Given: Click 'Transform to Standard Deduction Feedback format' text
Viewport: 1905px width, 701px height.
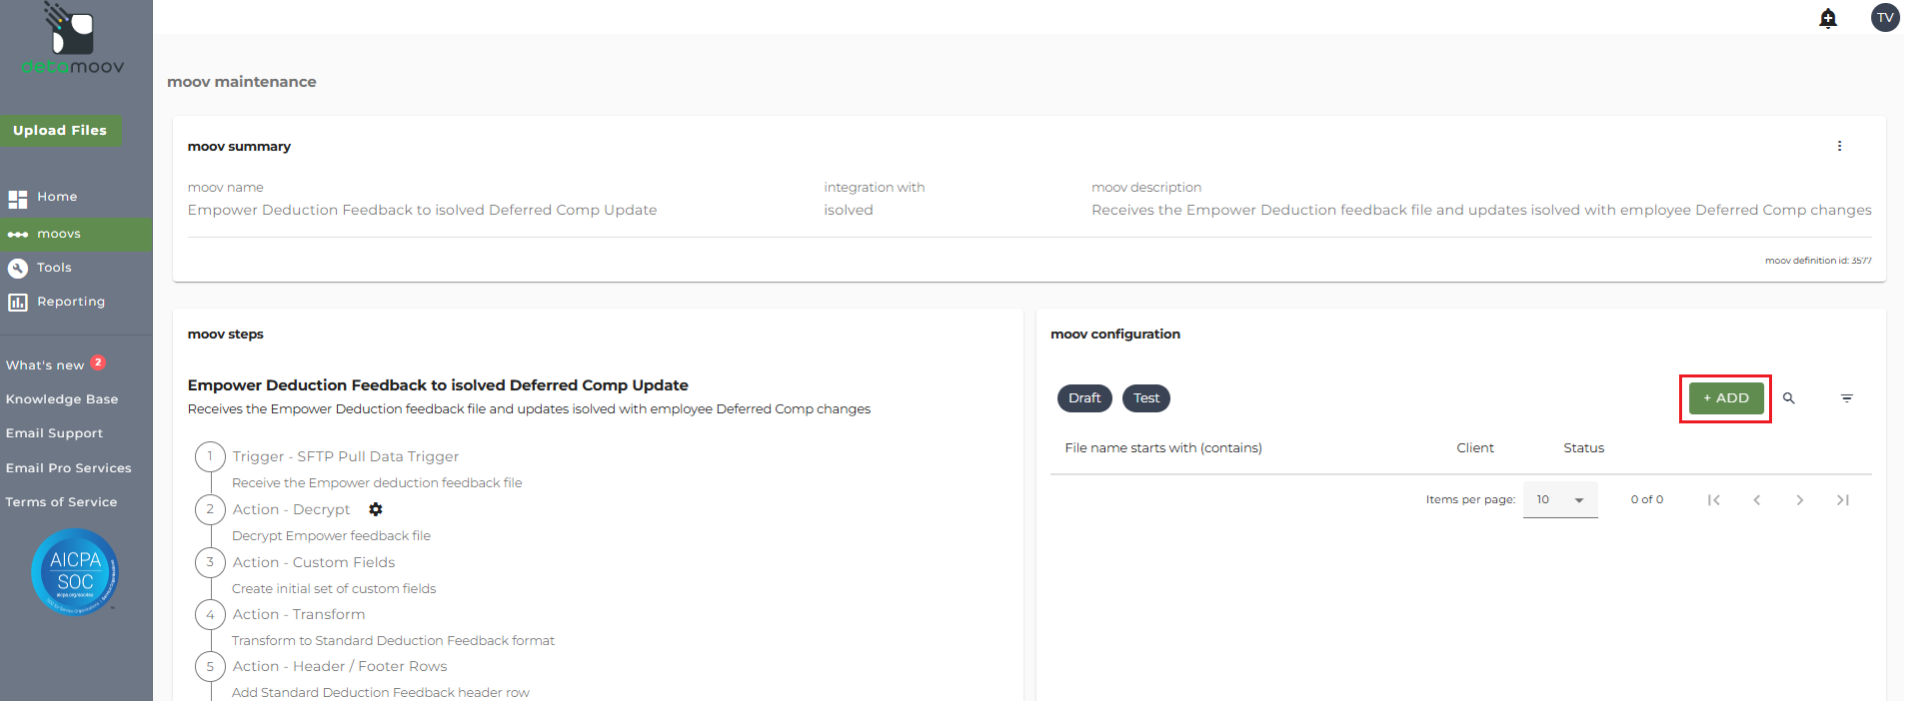Looking at the screenshot, I should point(393,641).
